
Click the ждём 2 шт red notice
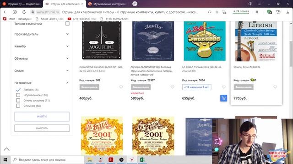tap(137, 93)
